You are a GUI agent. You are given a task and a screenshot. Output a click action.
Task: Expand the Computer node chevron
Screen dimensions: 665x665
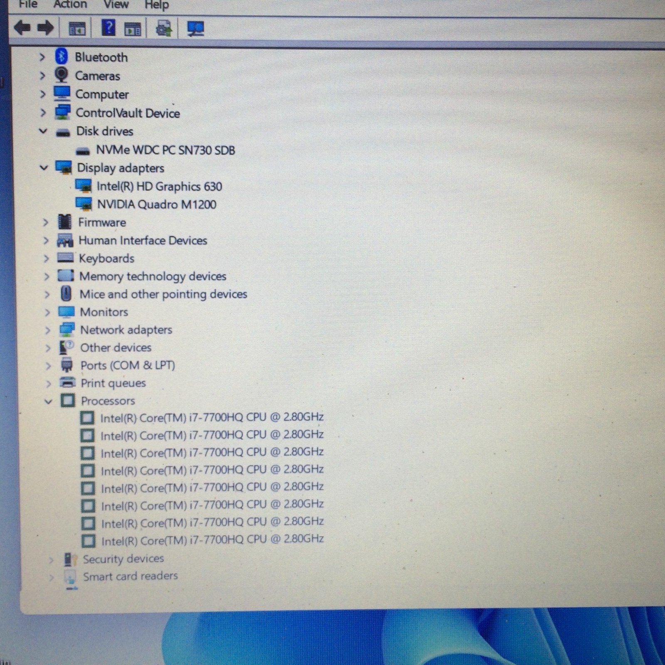pyautogui.click(x=43, y=94)
